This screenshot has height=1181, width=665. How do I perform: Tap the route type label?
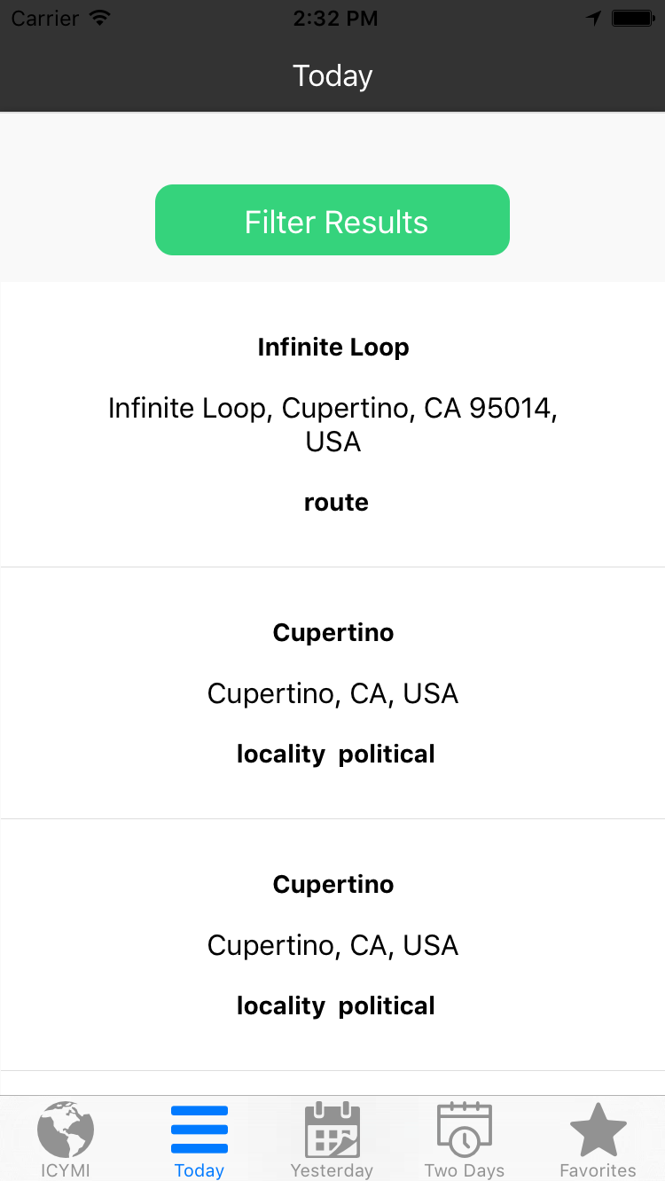(x=336, y=503)
